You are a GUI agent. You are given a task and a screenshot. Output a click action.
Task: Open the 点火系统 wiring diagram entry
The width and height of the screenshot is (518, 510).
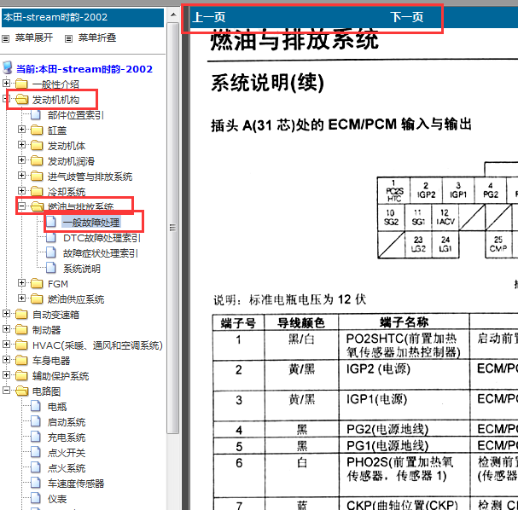(67, 468)
